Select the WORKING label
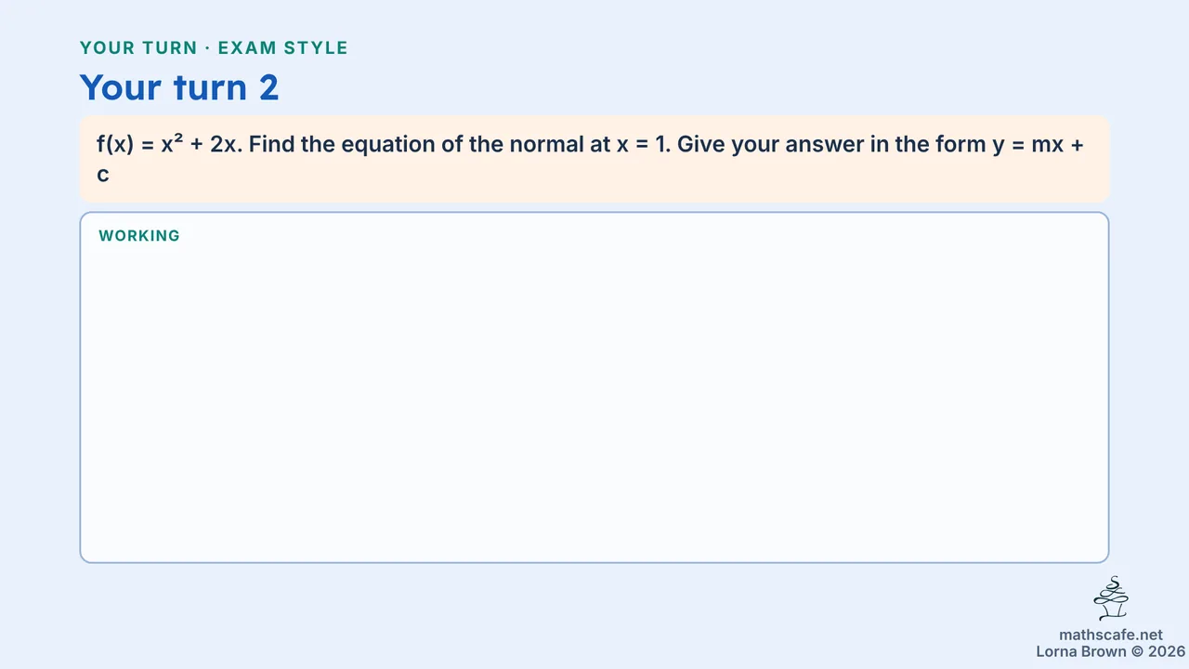Screen dimensions: 1189x669 click(139, 236)
